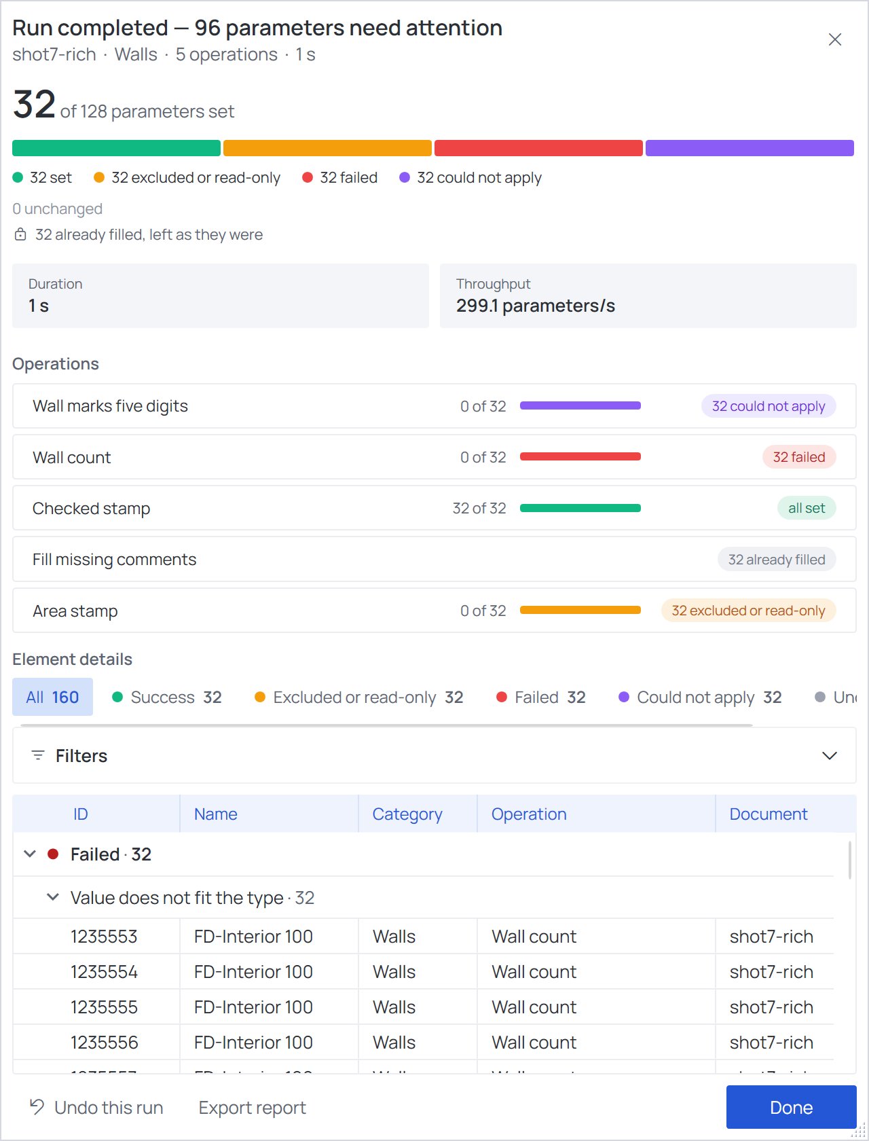This screenshot has width=869, height=1141.
Task: Open the Excluded or read-only 32 tab
Action: point(358,697)
